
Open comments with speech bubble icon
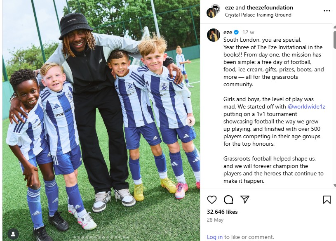pos(228,200)
